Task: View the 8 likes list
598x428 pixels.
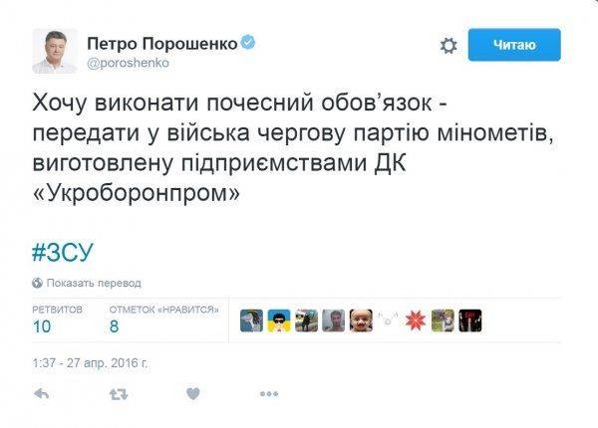Action: 114,324
